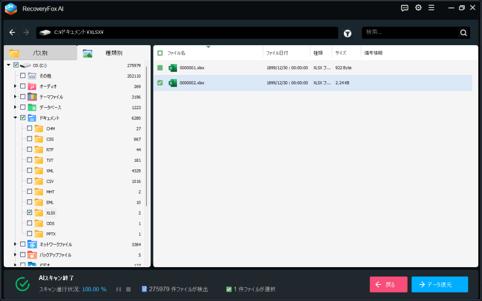Screen dimensions: 482x301
Task: Click the PPTX folder icon
Action: 39,234
